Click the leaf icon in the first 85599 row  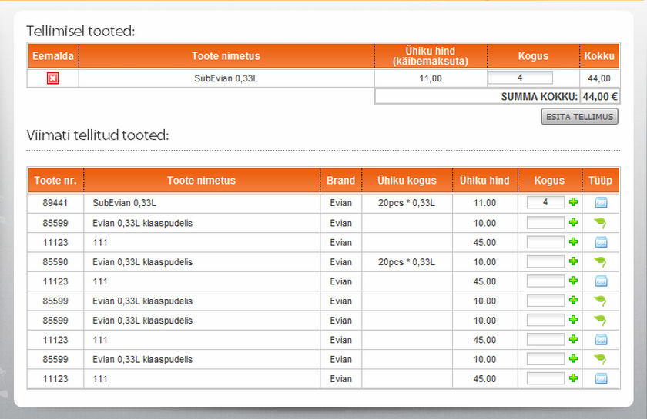click(600, 223)
